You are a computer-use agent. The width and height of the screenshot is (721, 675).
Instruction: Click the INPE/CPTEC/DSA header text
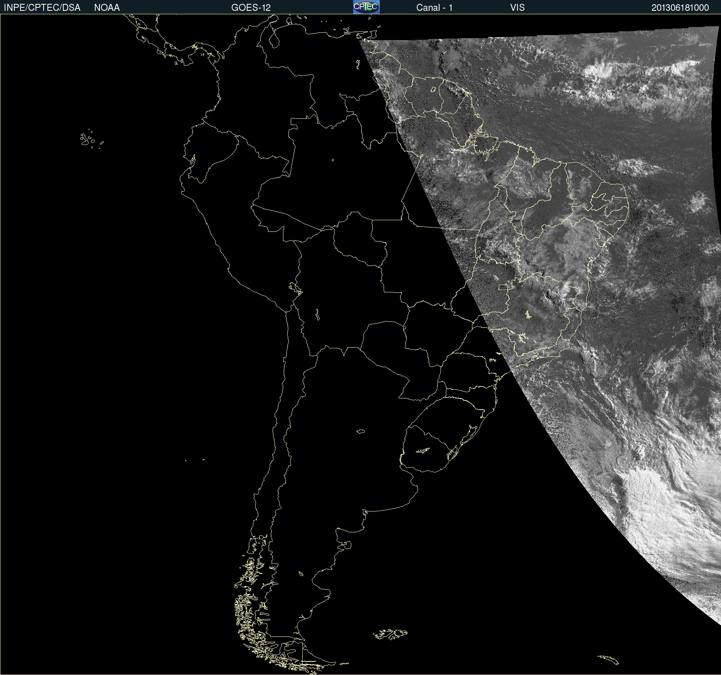click(42, 8)
